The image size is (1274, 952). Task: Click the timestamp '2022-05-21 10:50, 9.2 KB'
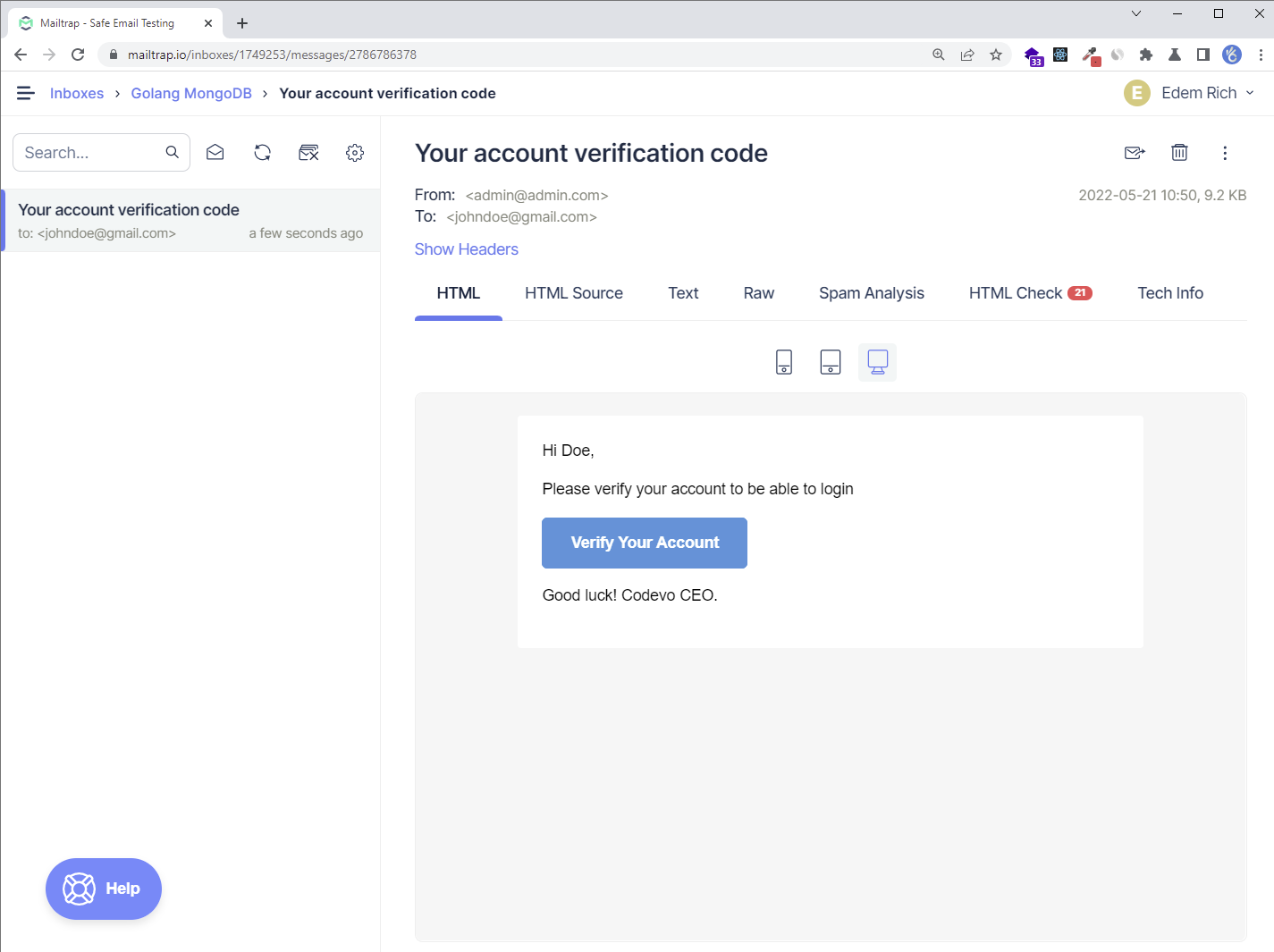point(1162,195)
